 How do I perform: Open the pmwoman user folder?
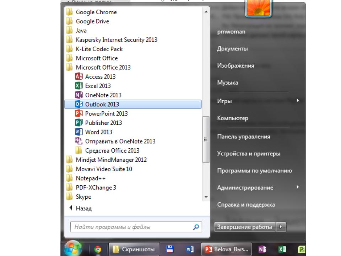(x=231, y=32)
